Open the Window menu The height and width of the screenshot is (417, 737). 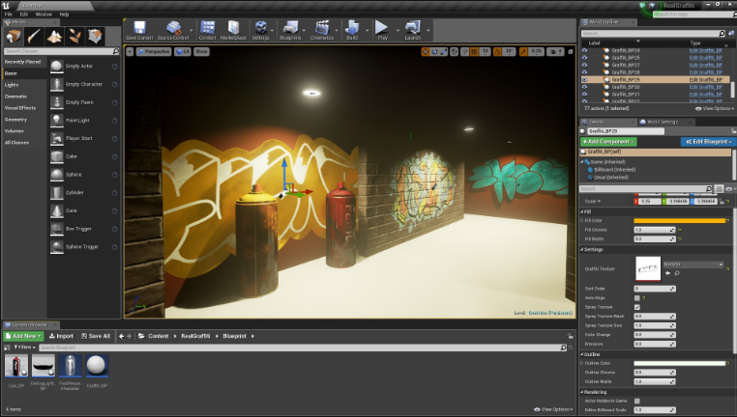44,14
